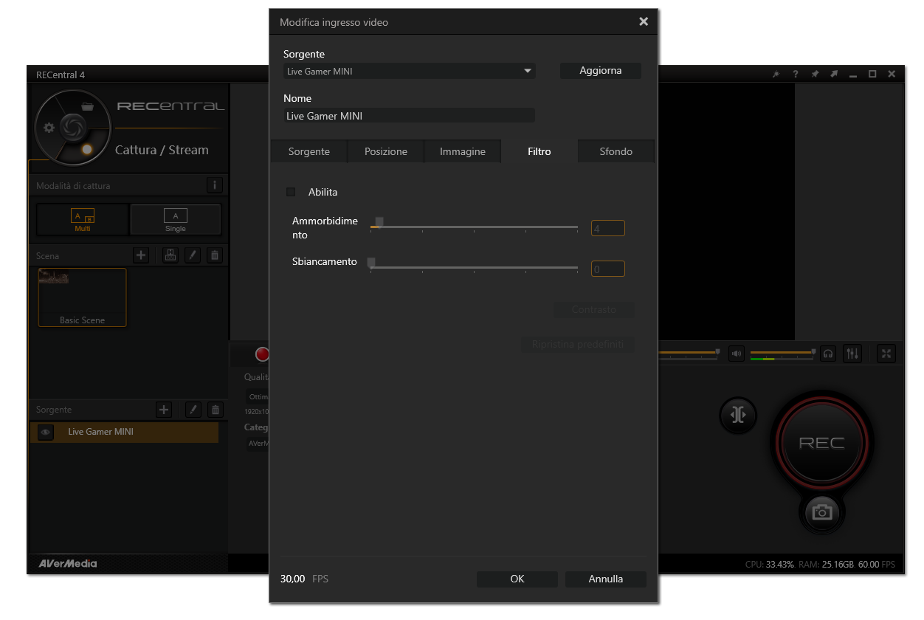Viewport: 924px width, 620px height.
Task: Switch to the Immagine tab
Action: (x=463, y=151)
